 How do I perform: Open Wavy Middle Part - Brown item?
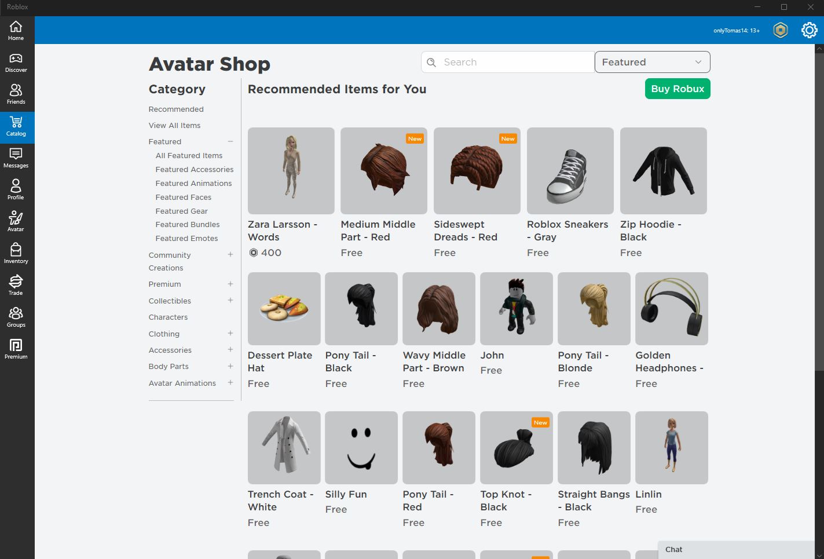point(439,330)
